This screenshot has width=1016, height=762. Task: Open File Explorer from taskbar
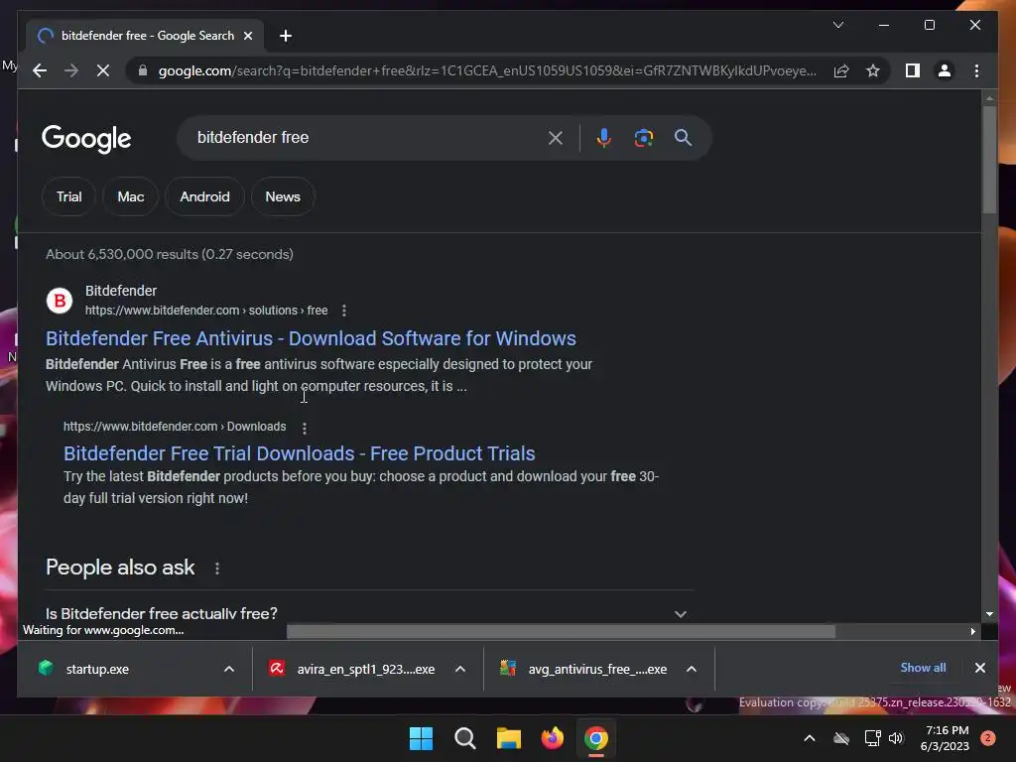tap(509, 738)
